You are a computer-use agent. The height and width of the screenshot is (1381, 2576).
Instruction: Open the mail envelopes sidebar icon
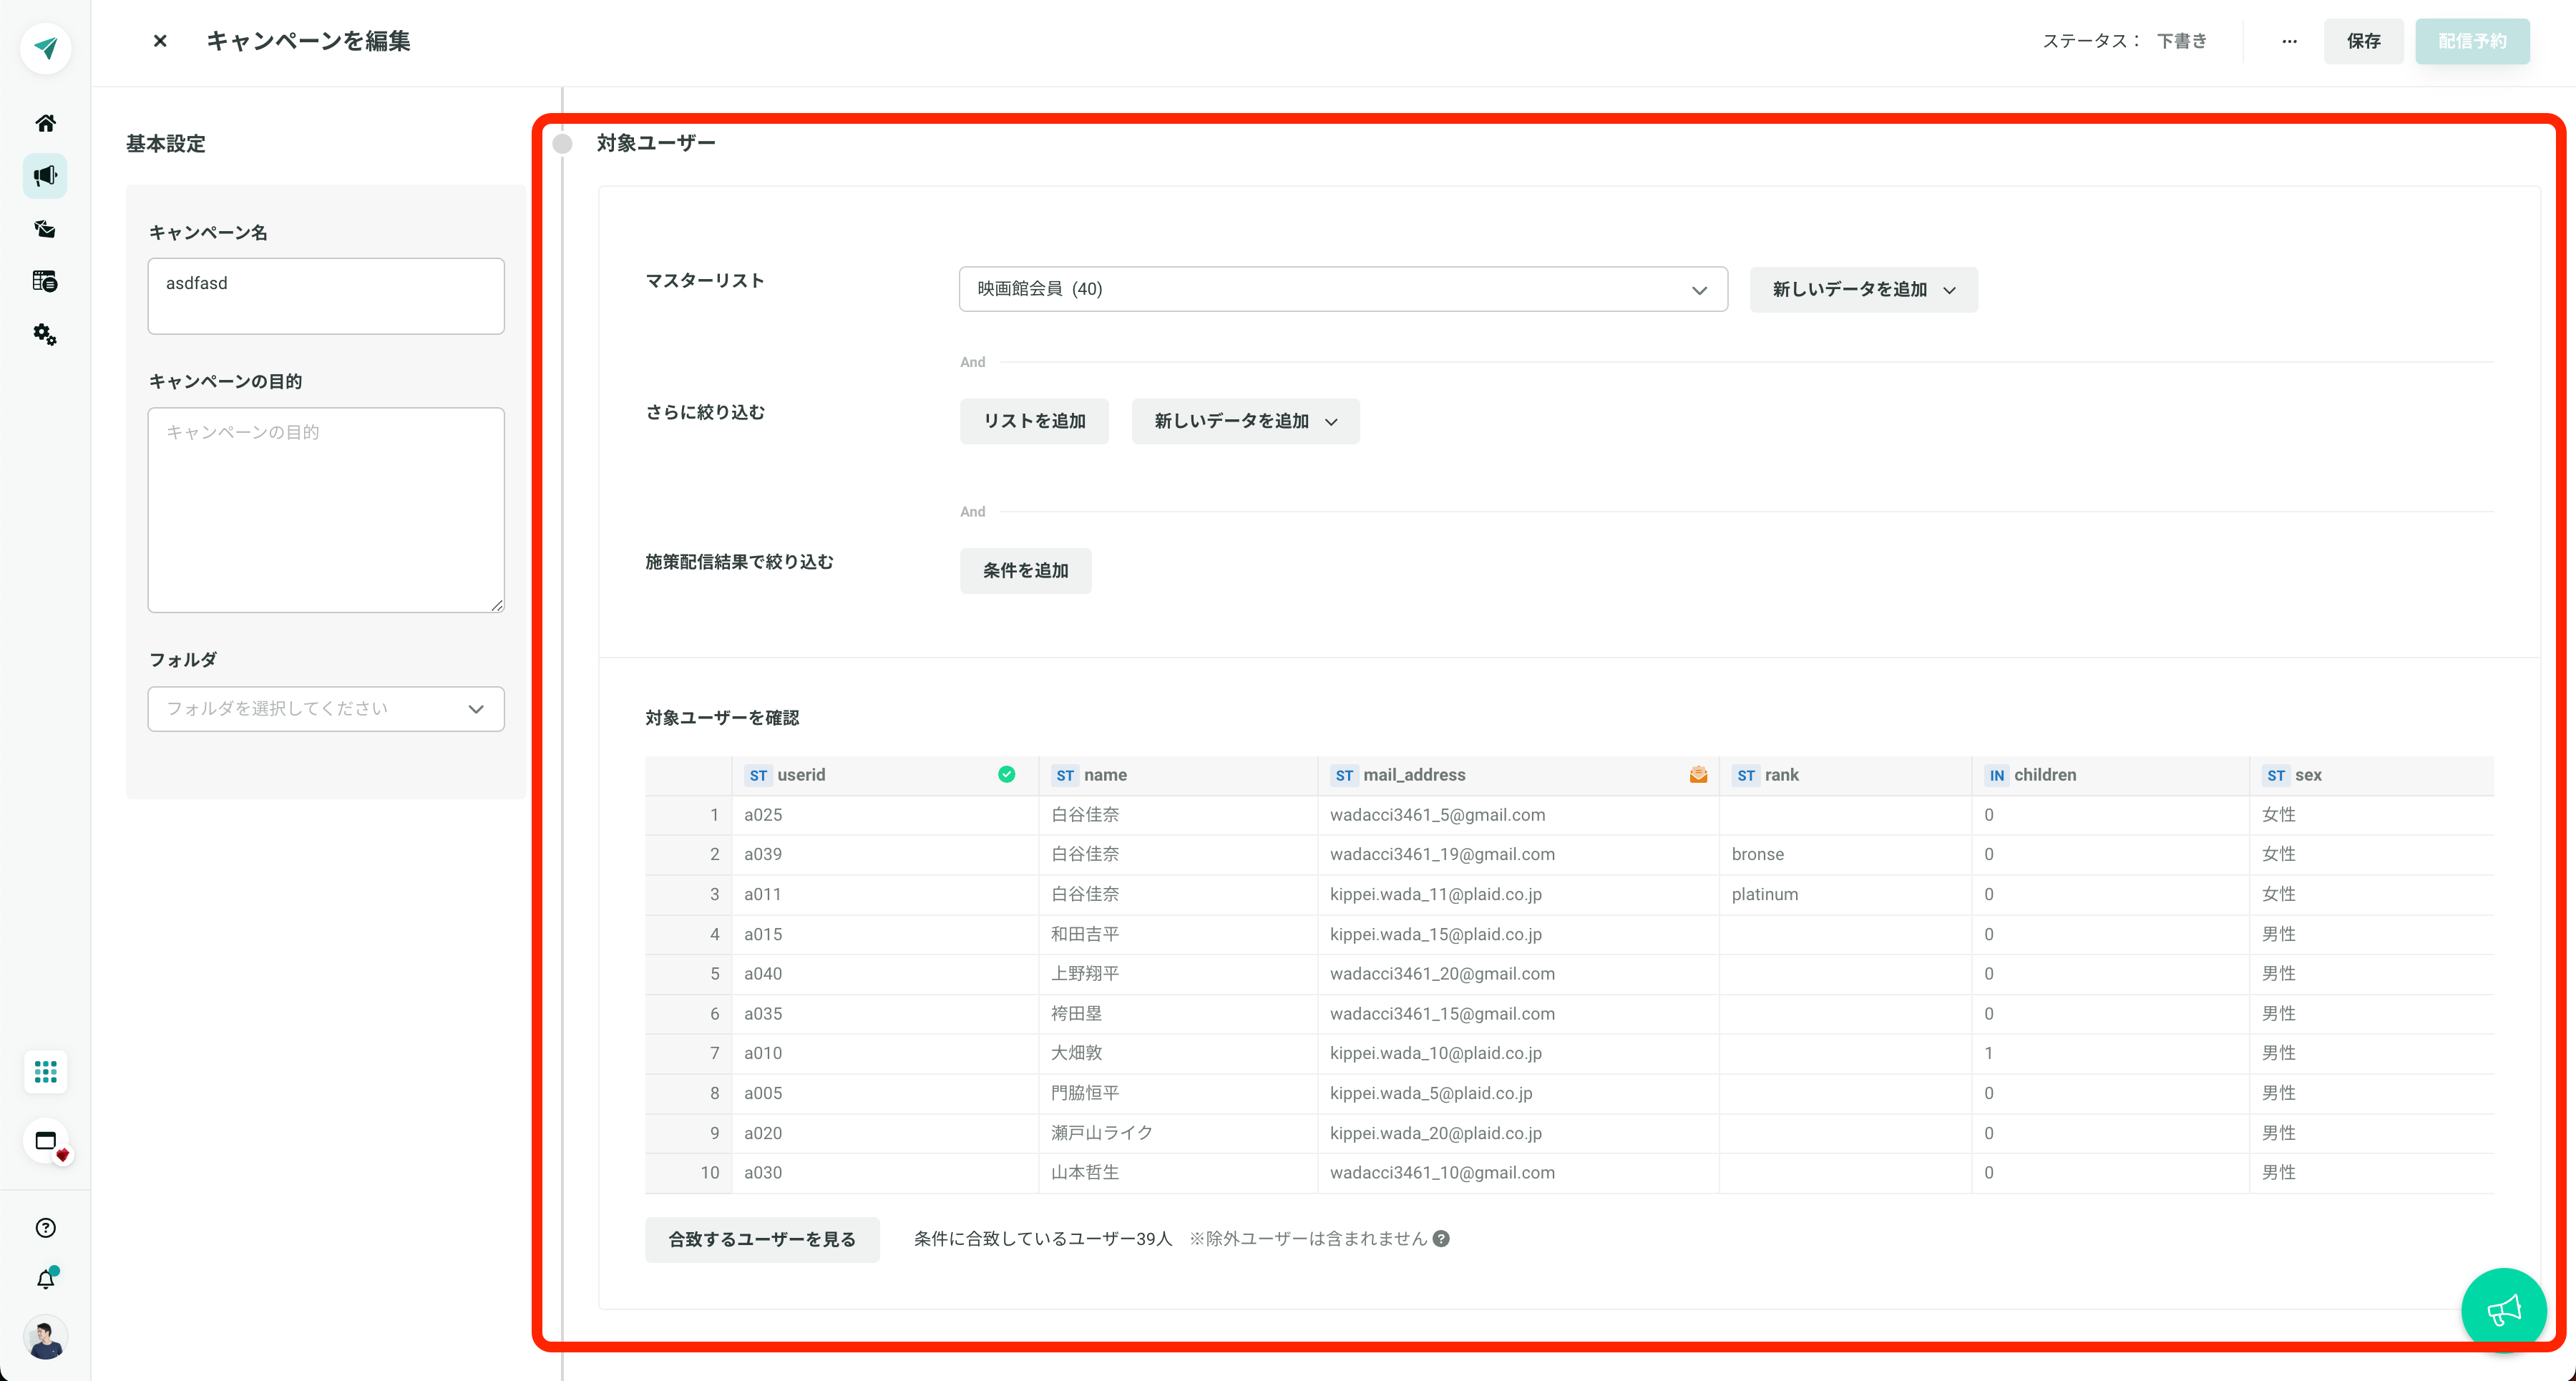click(x=45, y=229)
